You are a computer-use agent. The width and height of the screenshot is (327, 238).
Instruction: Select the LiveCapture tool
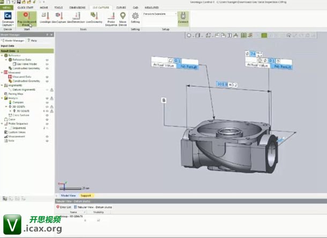[60, 17]
